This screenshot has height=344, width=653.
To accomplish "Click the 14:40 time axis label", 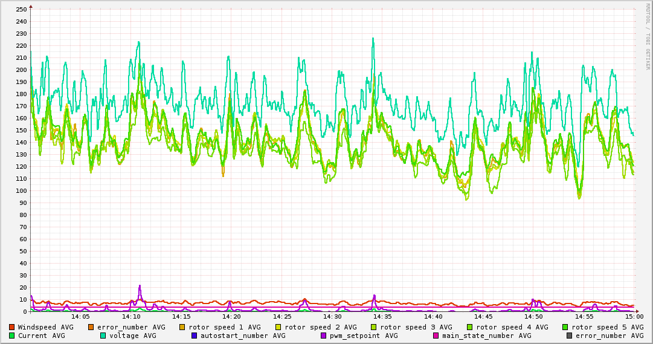I will (x=433, y=317).
